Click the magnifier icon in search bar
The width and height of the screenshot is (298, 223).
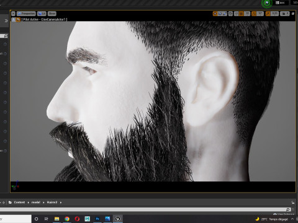coord(288,209)
